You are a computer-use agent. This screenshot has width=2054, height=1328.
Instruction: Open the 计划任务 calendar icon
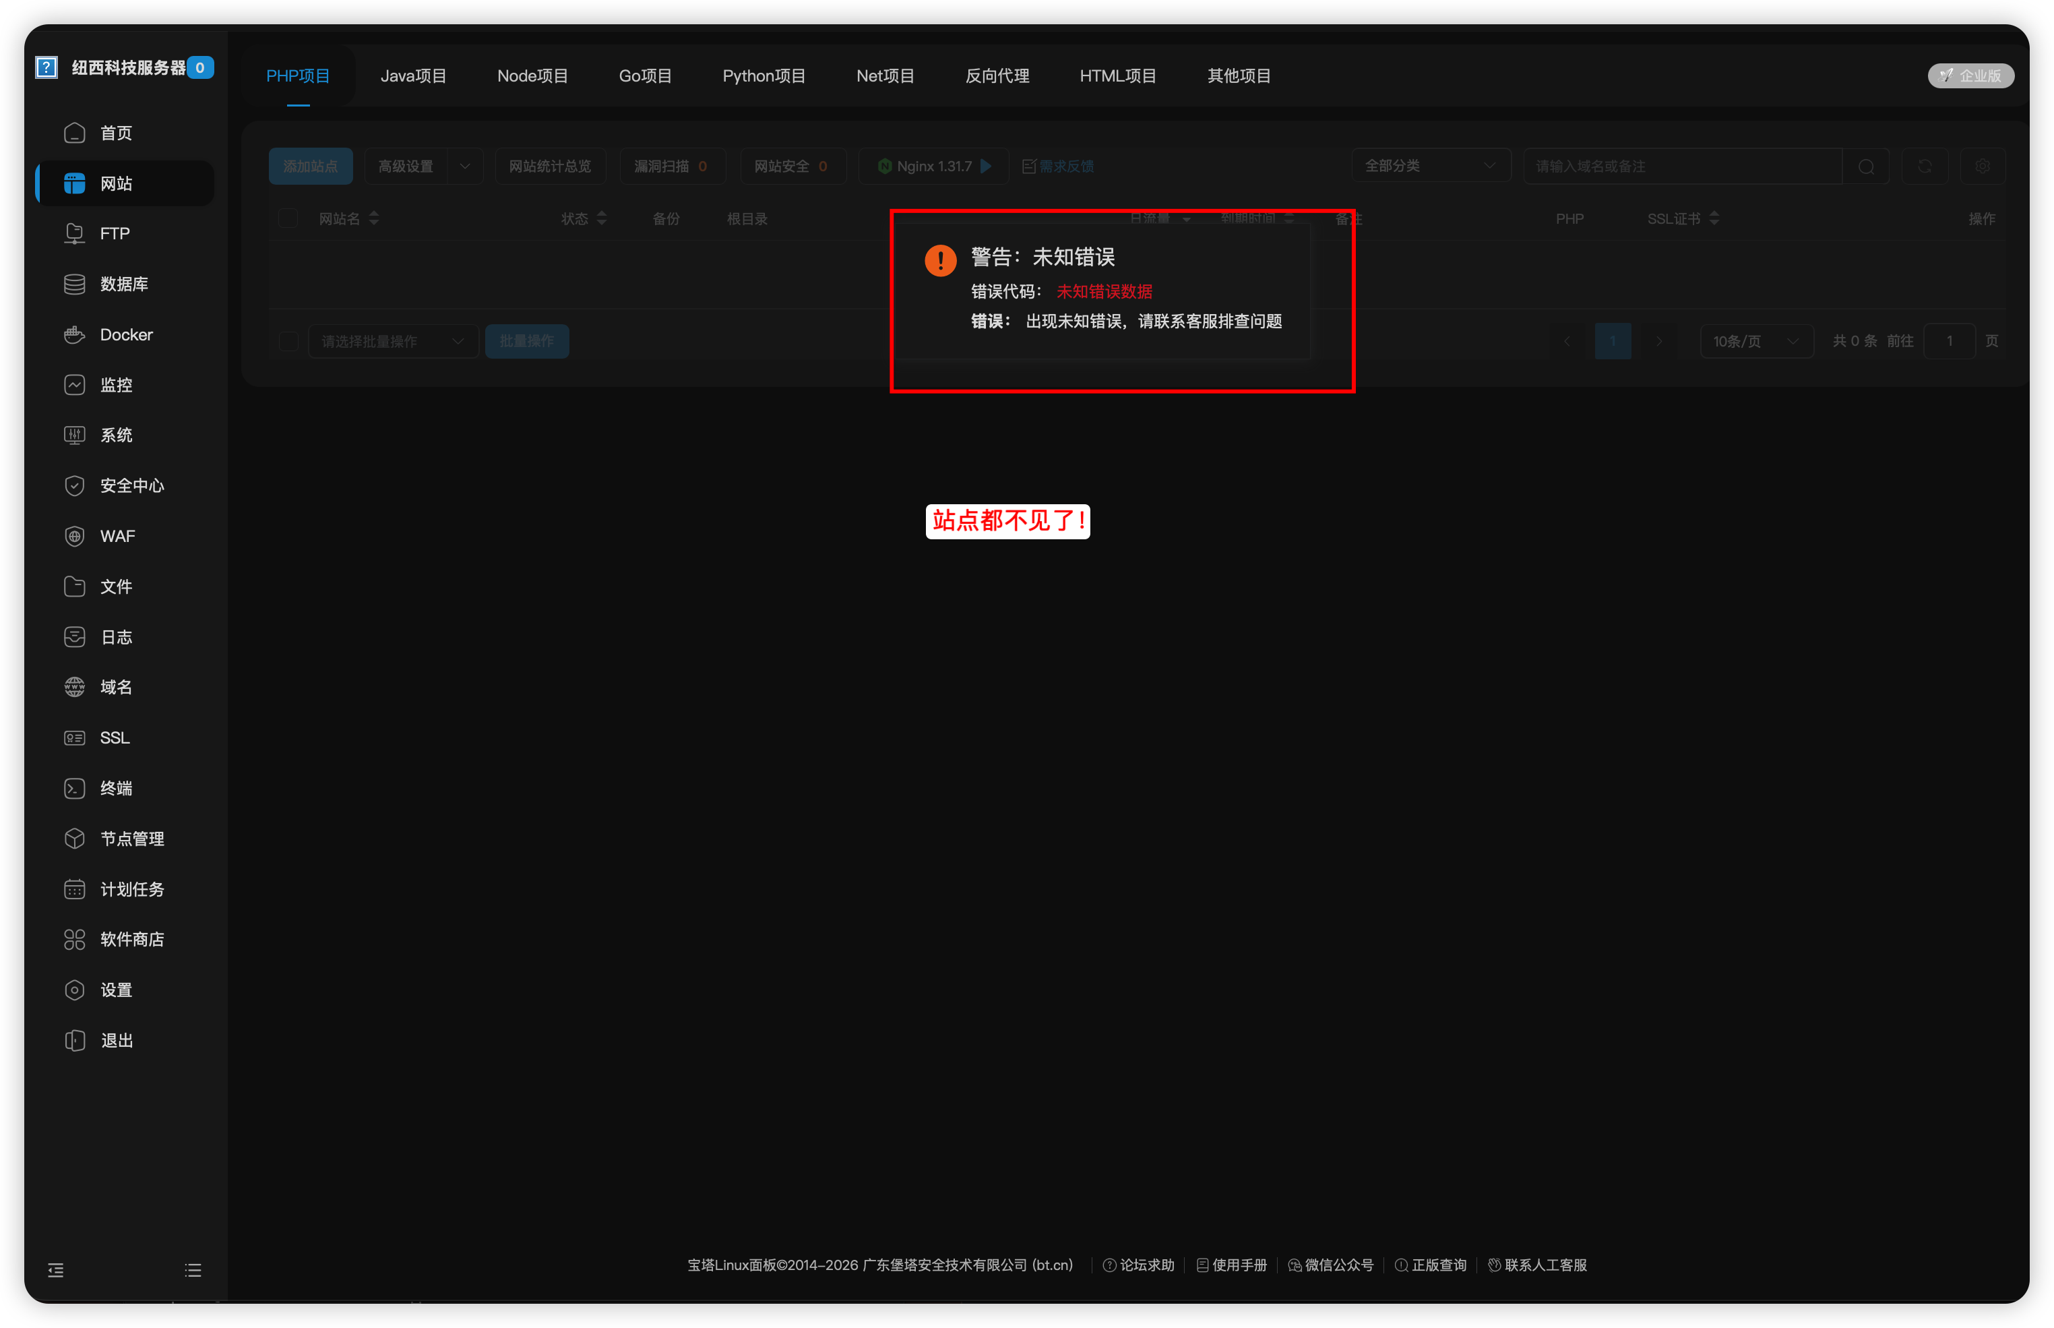pyautogui.click(x=75, y=889)
